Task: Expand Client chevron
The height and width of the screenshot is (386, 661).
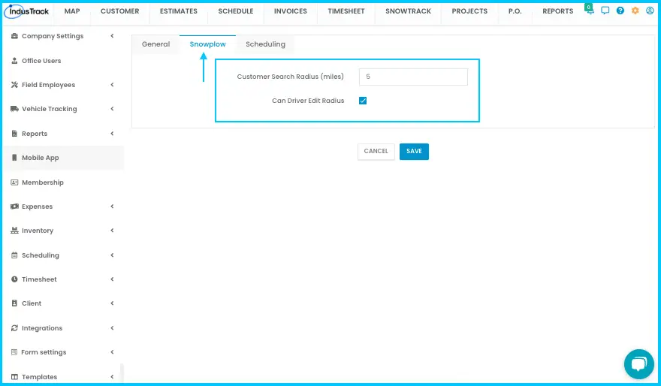Action: (112, 303)
